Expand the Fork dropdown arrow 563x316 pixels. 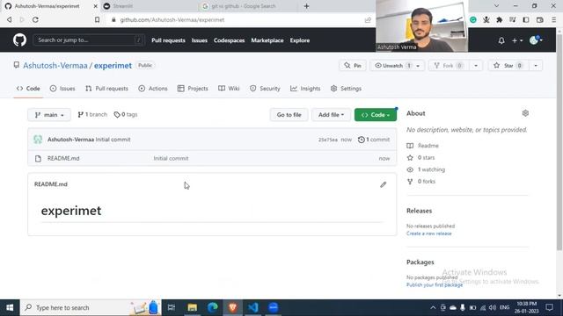(x=476, y=66)
